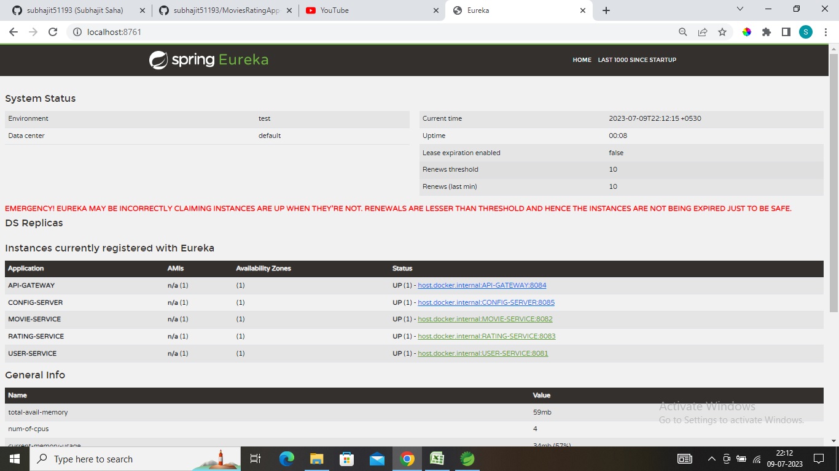The image size is (839, 471).
Task: Select the Eureka tab
Action: point(519,10)
